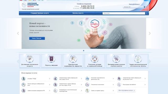Expand the chevron beside Налоговая задолженность
This screenshot has width=168, height=94.
coord(113,79)
